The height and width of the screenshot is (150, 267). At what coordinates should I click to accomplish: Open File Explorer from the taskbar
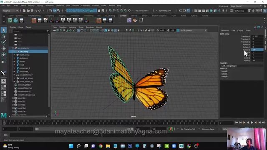point(108,146)
